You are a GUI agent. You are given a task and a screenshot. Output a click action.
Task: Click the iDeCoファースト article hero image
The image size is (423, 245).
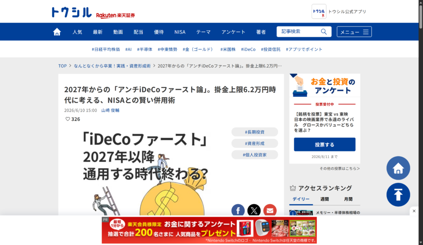(x=146, y=170)
